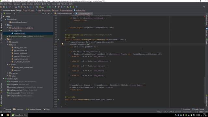Click the Back navigation arrow icon
The height and width of the screenshot is (117, 208).
tap(31, 7)
